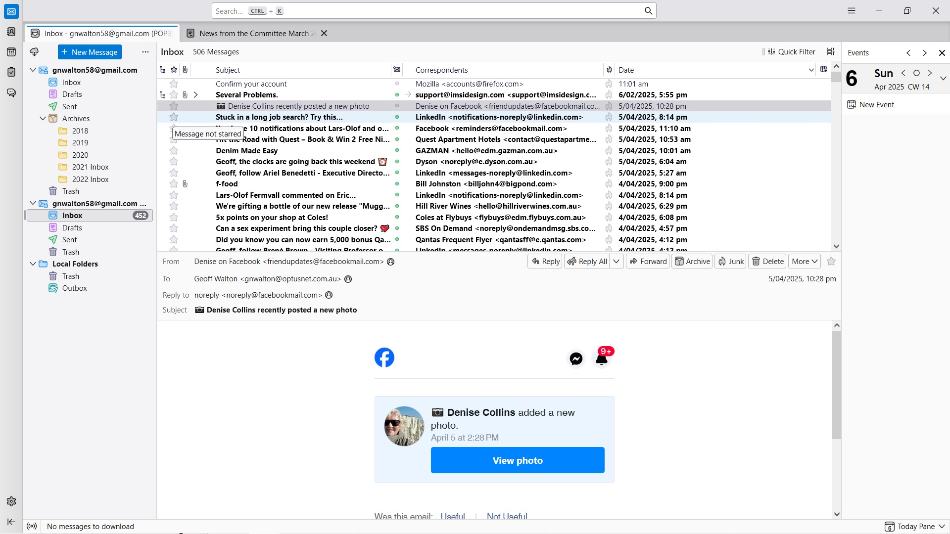Click the Reply button

[x=545, y=262]
